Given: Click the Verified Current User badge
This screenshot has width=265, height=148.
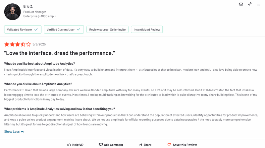Looking at the screenshot, I should tap(64, 30).
